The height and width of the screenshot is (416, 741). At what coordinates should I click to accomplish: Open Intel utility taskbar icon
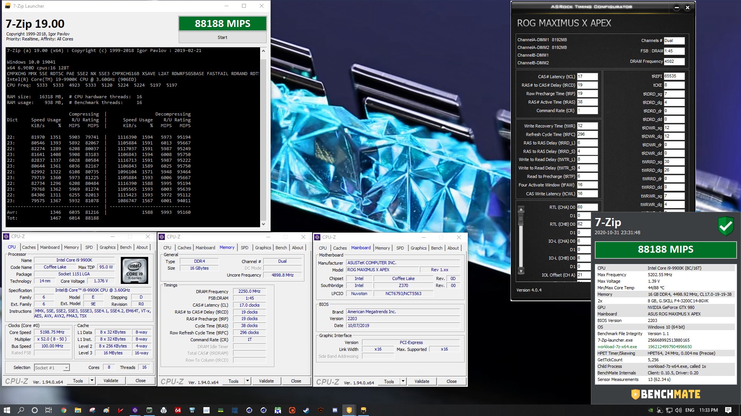point(206,410)
